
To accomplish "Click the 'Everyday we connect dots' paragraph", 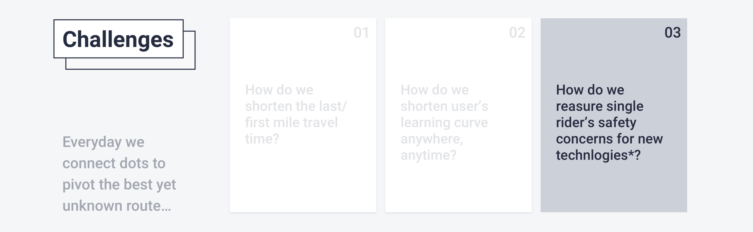I will click(x=119, y=174).
